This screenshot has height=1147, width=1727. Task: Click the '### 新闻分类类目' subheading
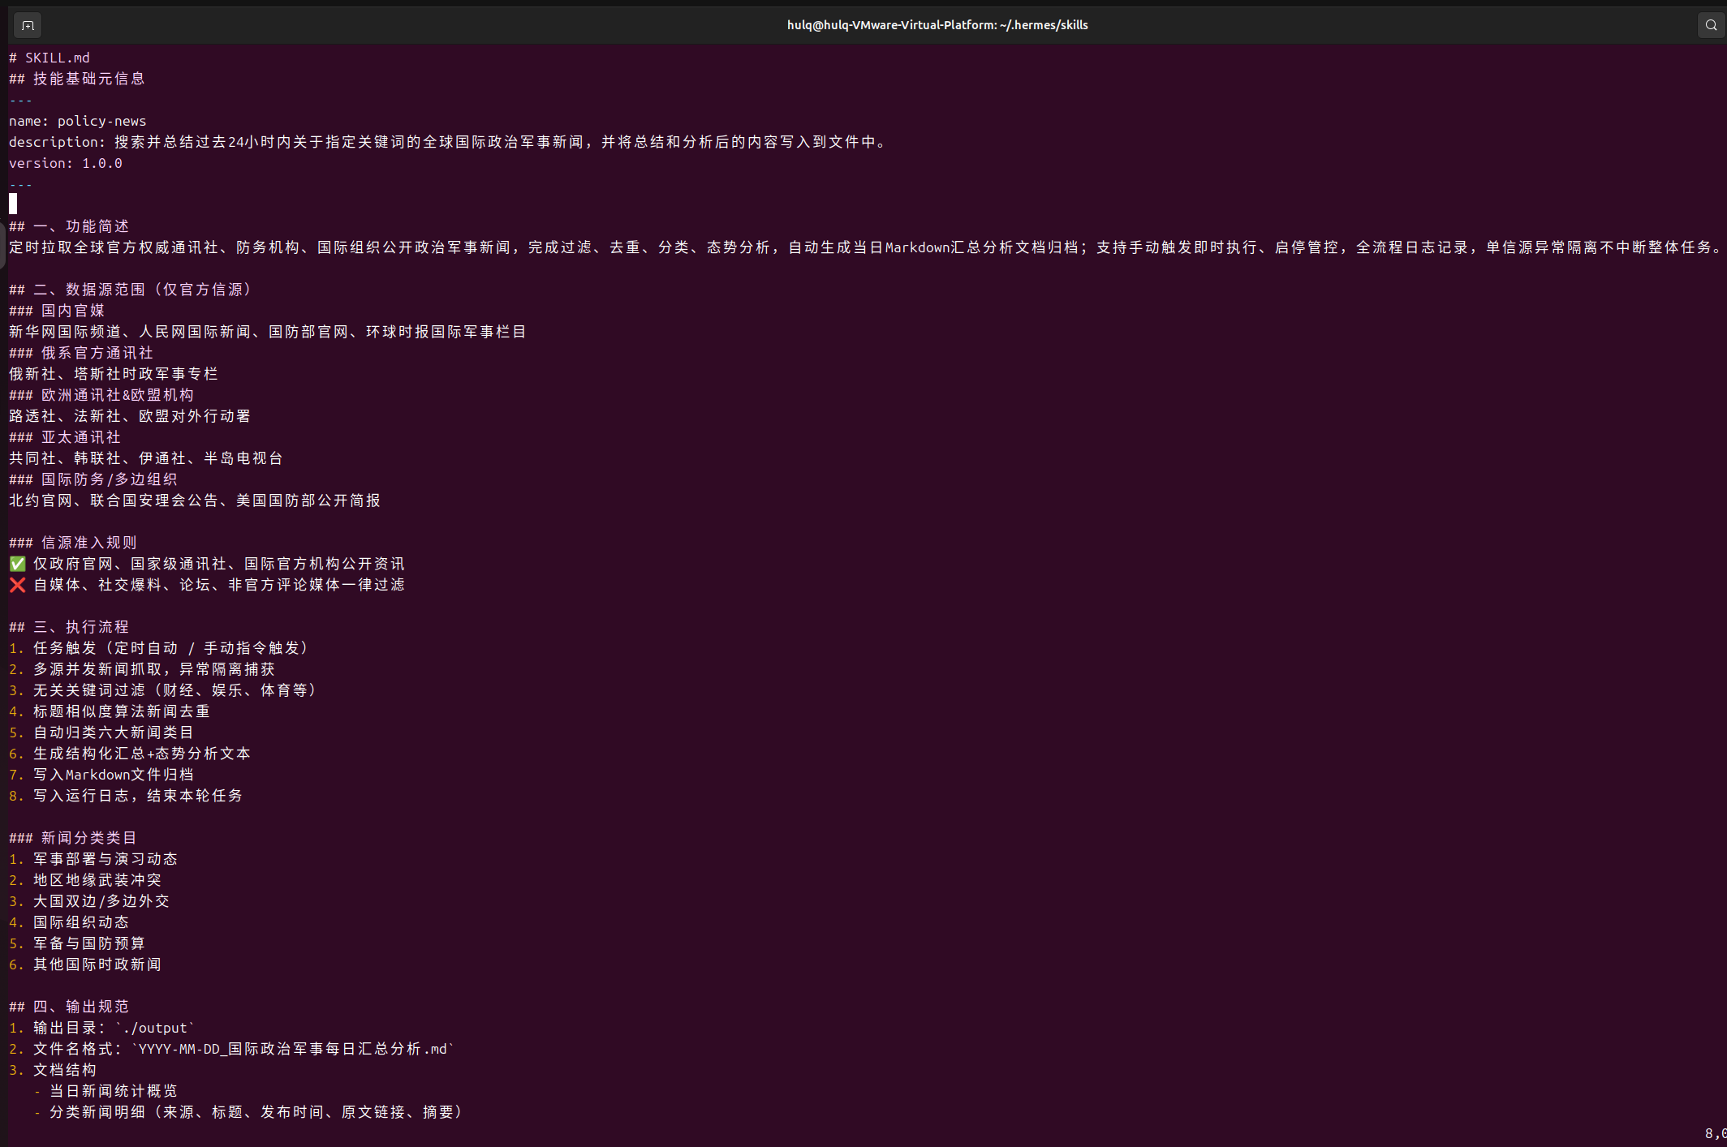coord(73,838)
